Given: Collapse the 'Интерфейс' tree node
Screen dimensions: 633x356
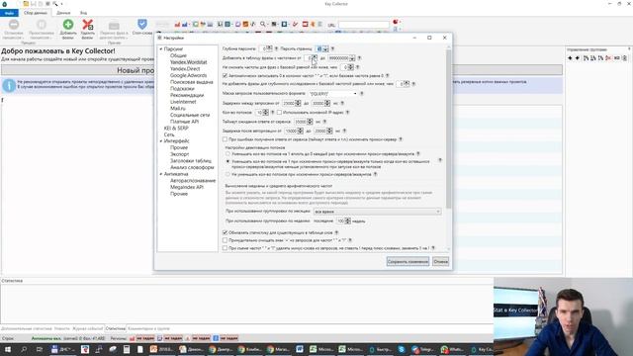Looking at the screenshot, I should (161, 141).
